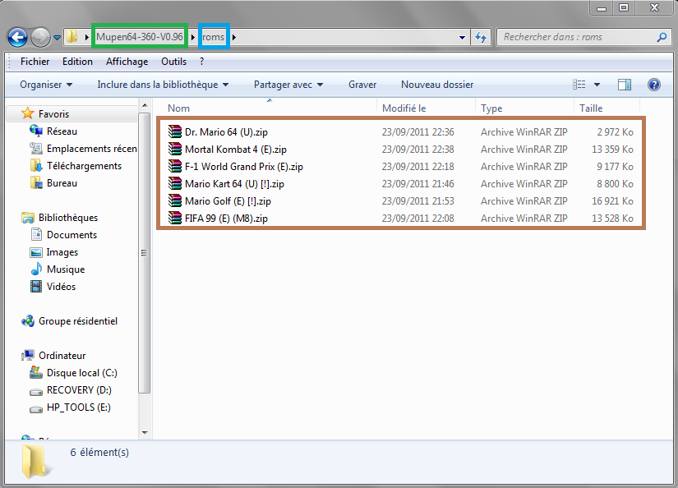The width and height of the screenshot is (678, 488).
Task: Select Musique library in sidebar
Action: tap(65, 269)
